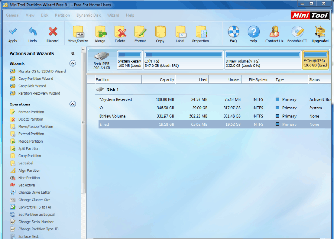Click the scroll-up arrow of sidebar
334x239 pixels.
pyautogui.click(x=83, y=50)
